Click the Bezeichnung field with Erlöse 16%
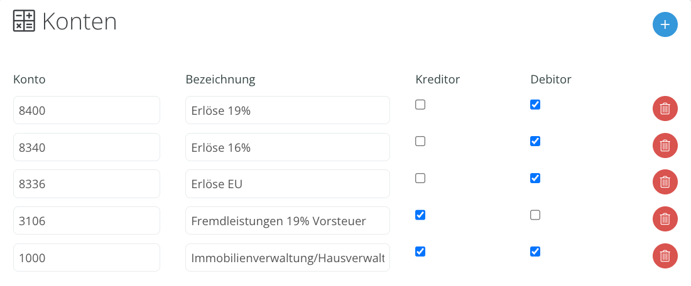 pos(288,147)
